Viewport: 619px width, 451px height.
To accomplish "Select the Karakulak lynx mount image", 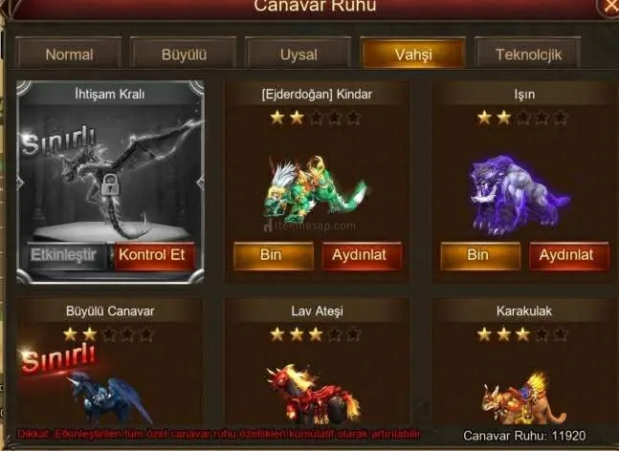I will click(x=523, y=398).
